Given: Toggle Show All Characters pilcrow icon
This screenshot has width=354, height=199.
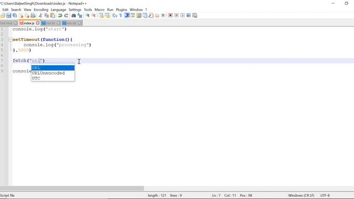Looking at the screenshot, I should [x=121, y=15].
